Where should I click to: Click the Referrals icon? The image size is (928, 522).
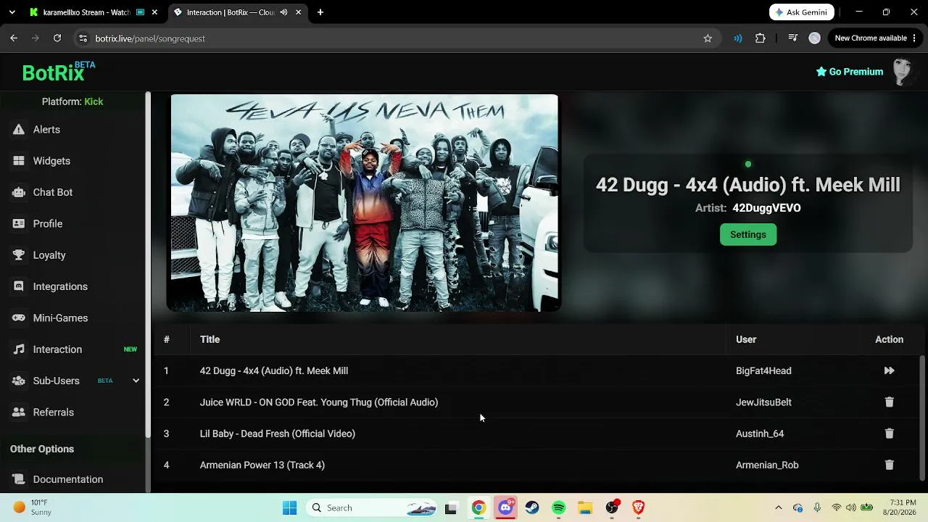click(x=19, y=413)
